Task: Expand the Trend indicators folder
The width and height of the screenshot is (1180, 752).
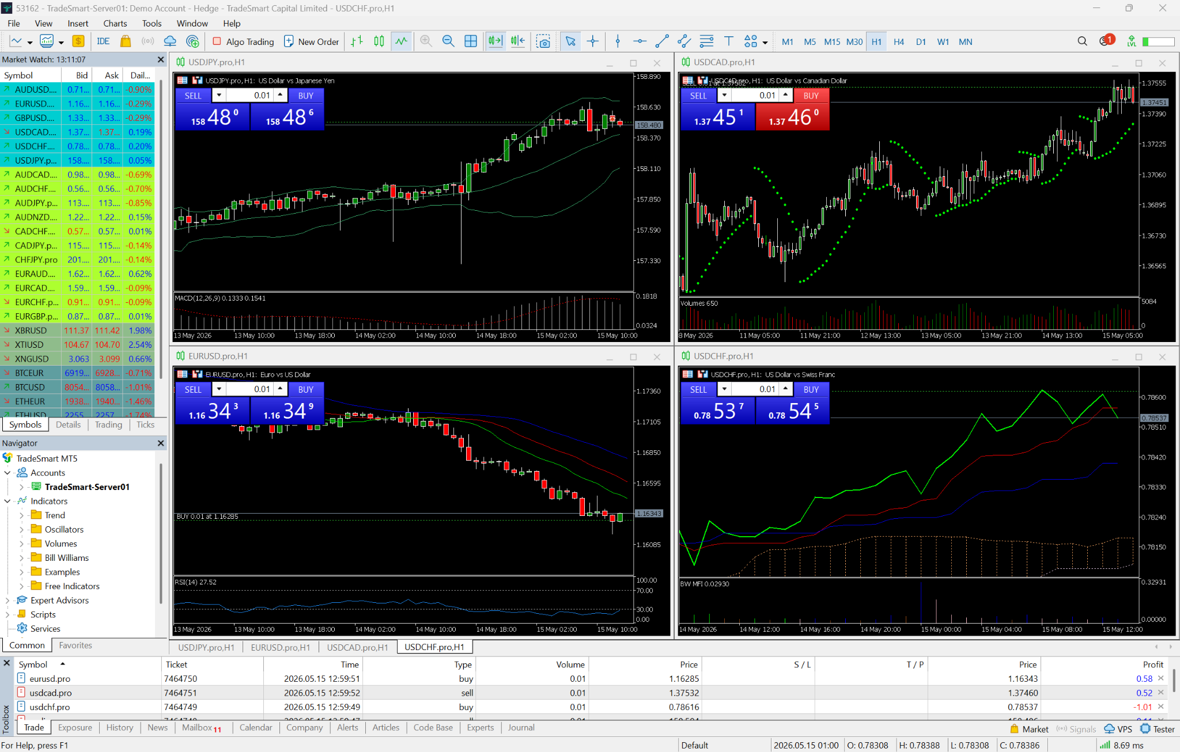Action: click(22, 515)
